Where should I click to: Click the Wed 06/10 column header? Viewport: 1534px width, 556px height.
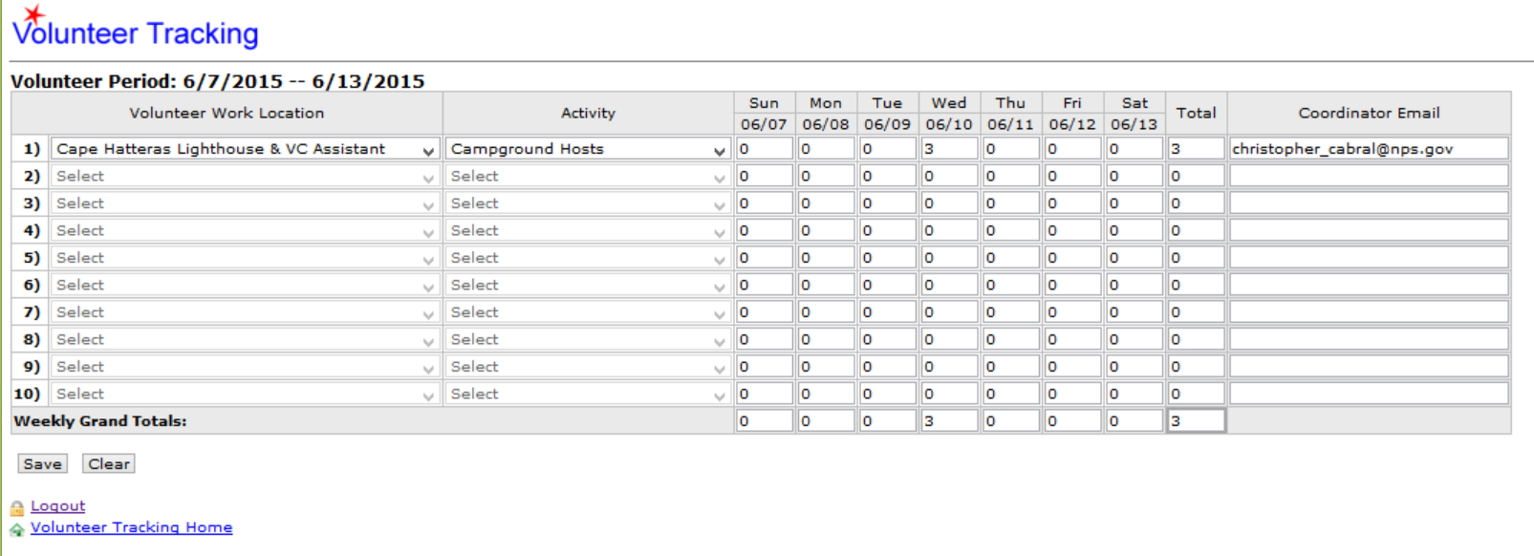tap(949, 114)
